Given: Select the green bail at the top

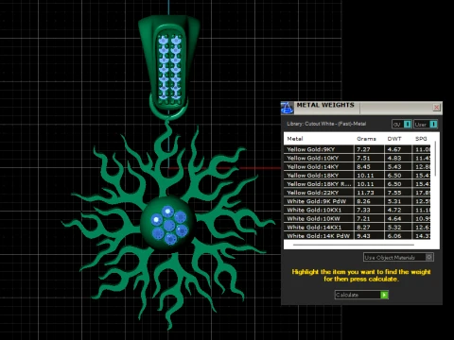Looking at the screenshot, I should click(169, 63).
